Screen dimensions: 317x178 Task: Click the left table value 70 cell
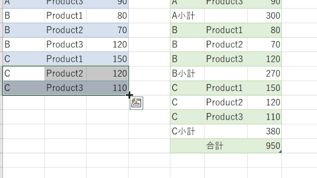107,30
